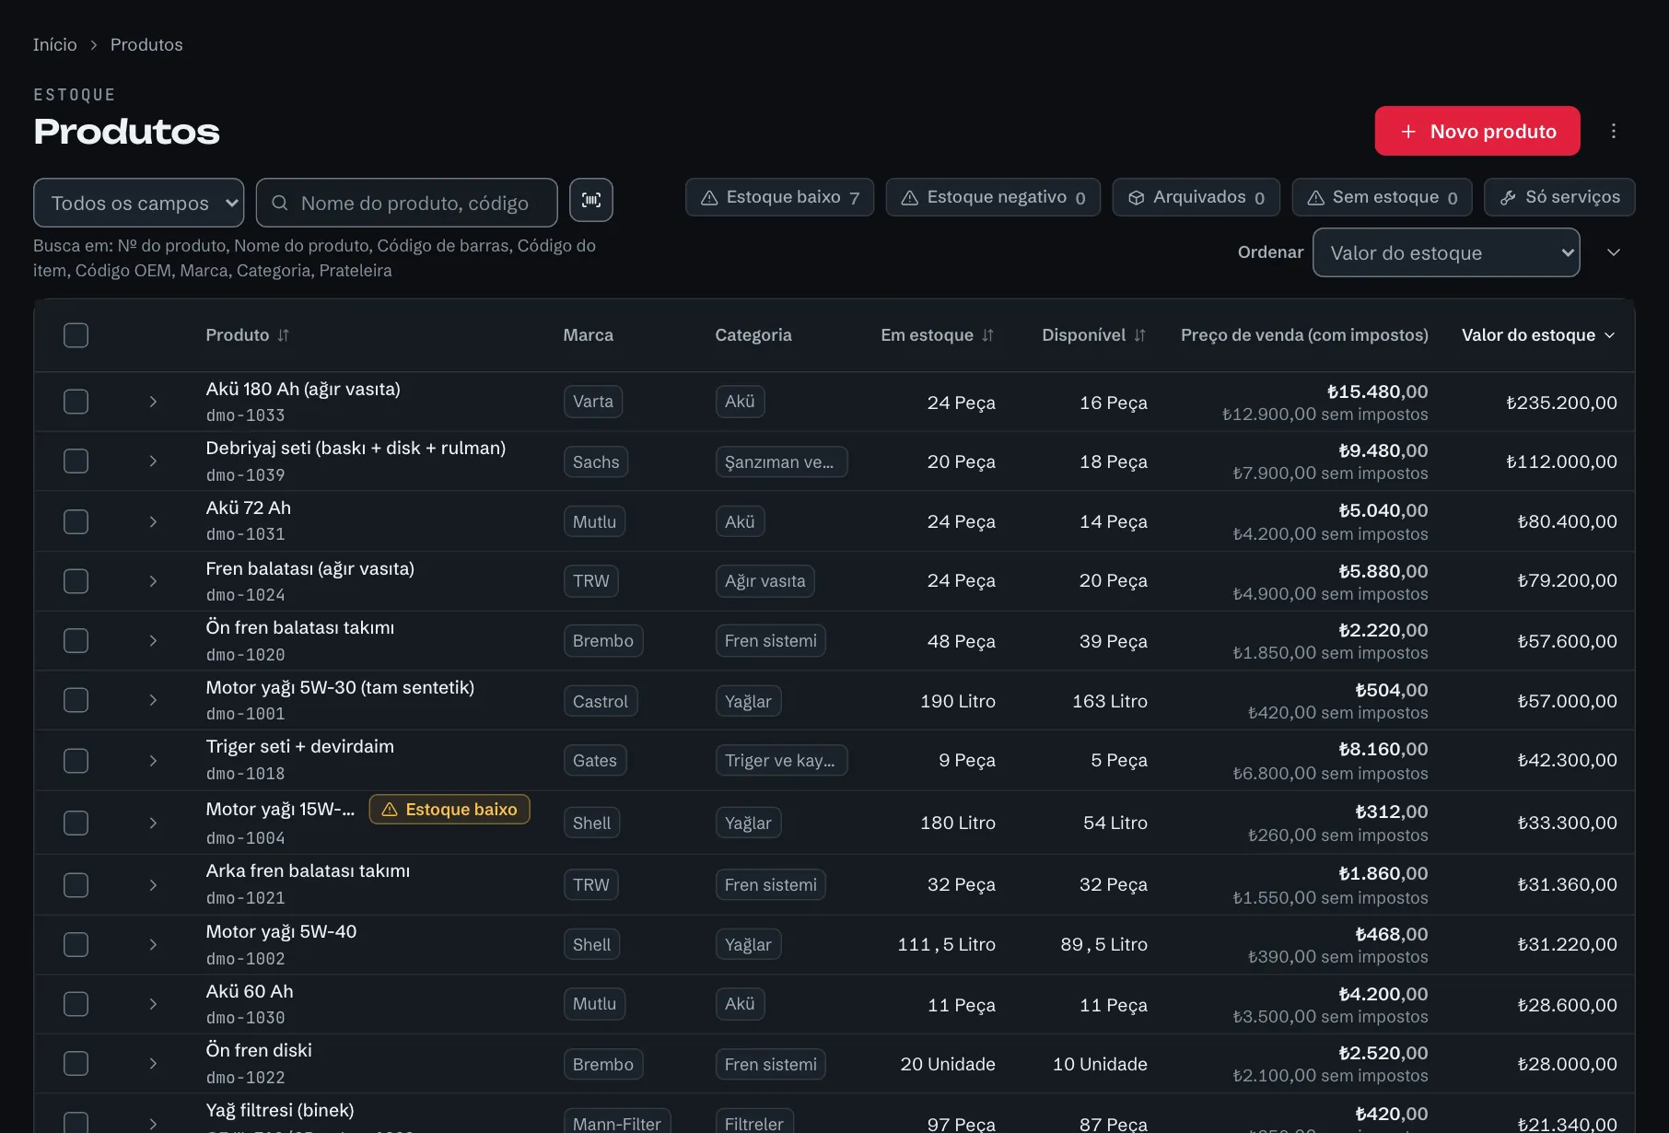Click product code dmo-1039

[245, 475]
